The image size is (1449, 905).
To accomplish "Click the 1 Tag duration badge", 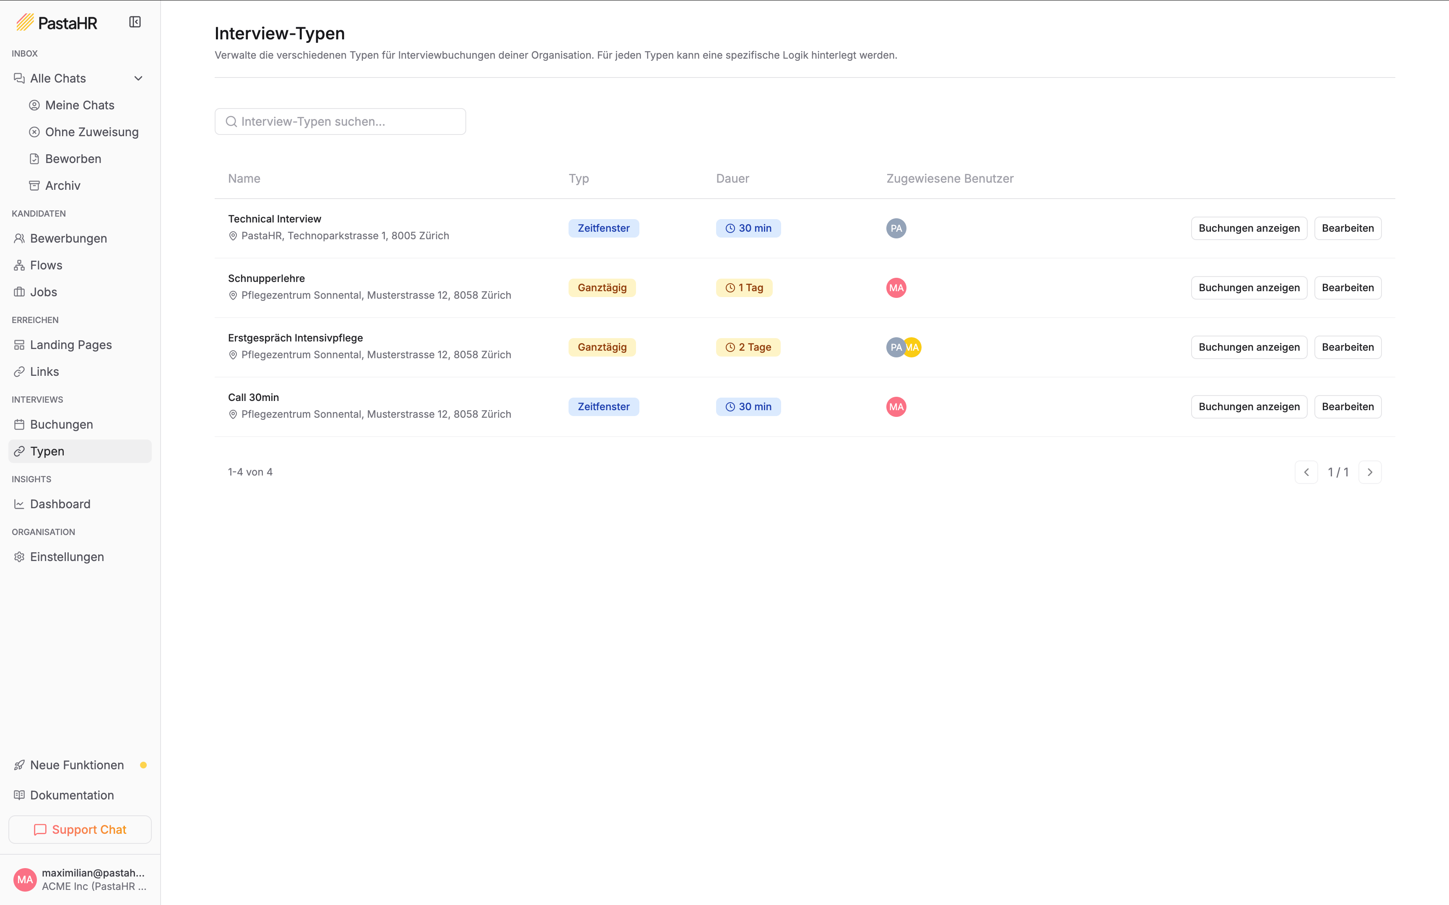I will (744, 288).
